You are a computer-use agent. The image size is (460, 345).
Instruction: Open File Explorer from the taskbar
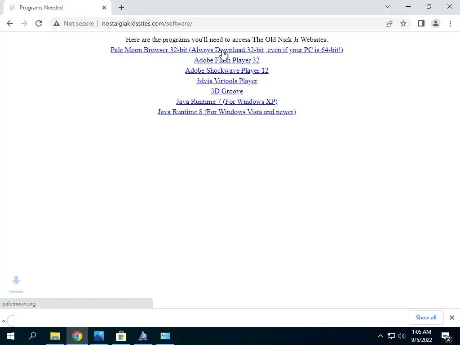(x=55, y=336)
